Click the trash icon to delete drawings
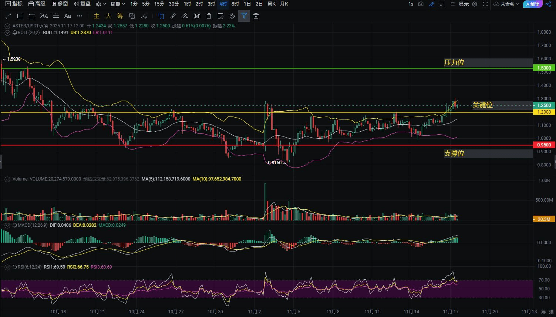The width and height of the screenshot is (556, 317). (x=256, y=16)
